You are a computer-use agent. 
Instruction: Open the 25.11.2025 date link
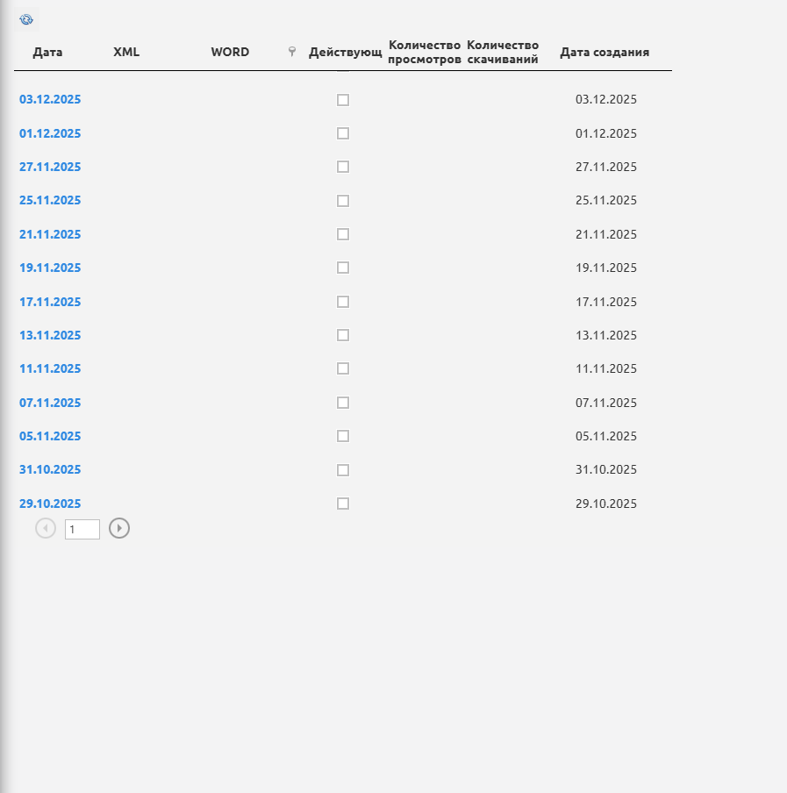pyautogui.click(x=50, y=200)
